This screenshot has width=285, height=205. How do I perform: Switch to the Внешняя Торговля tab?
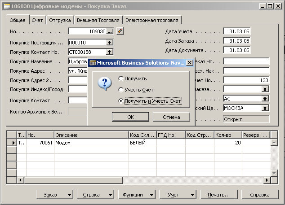(98, 20)
